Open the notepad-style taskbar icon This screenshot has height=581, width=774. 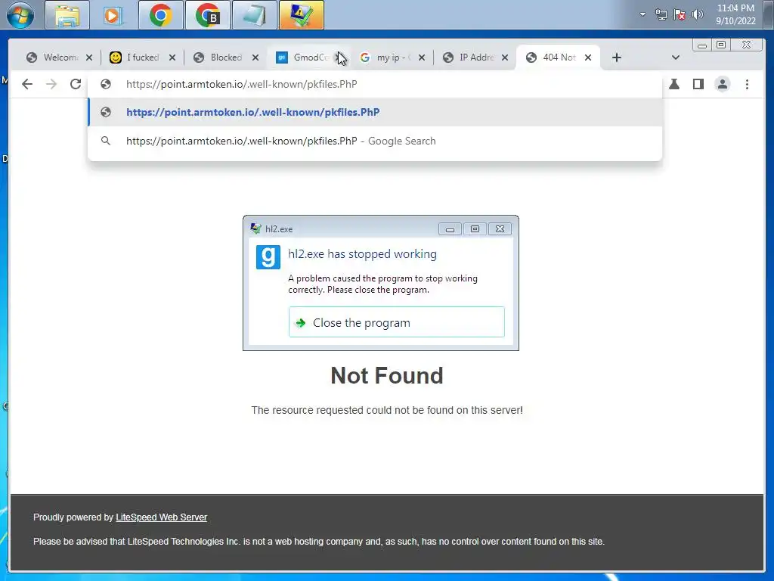(254, 15)
